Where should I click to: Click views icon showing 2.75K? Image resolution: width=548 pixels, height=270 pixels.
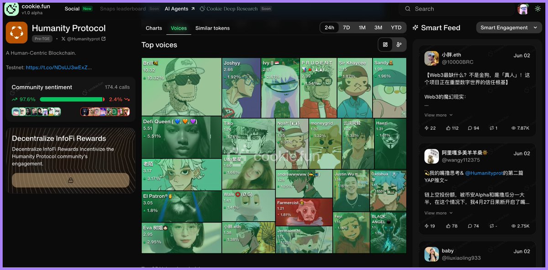click(514, 226)
